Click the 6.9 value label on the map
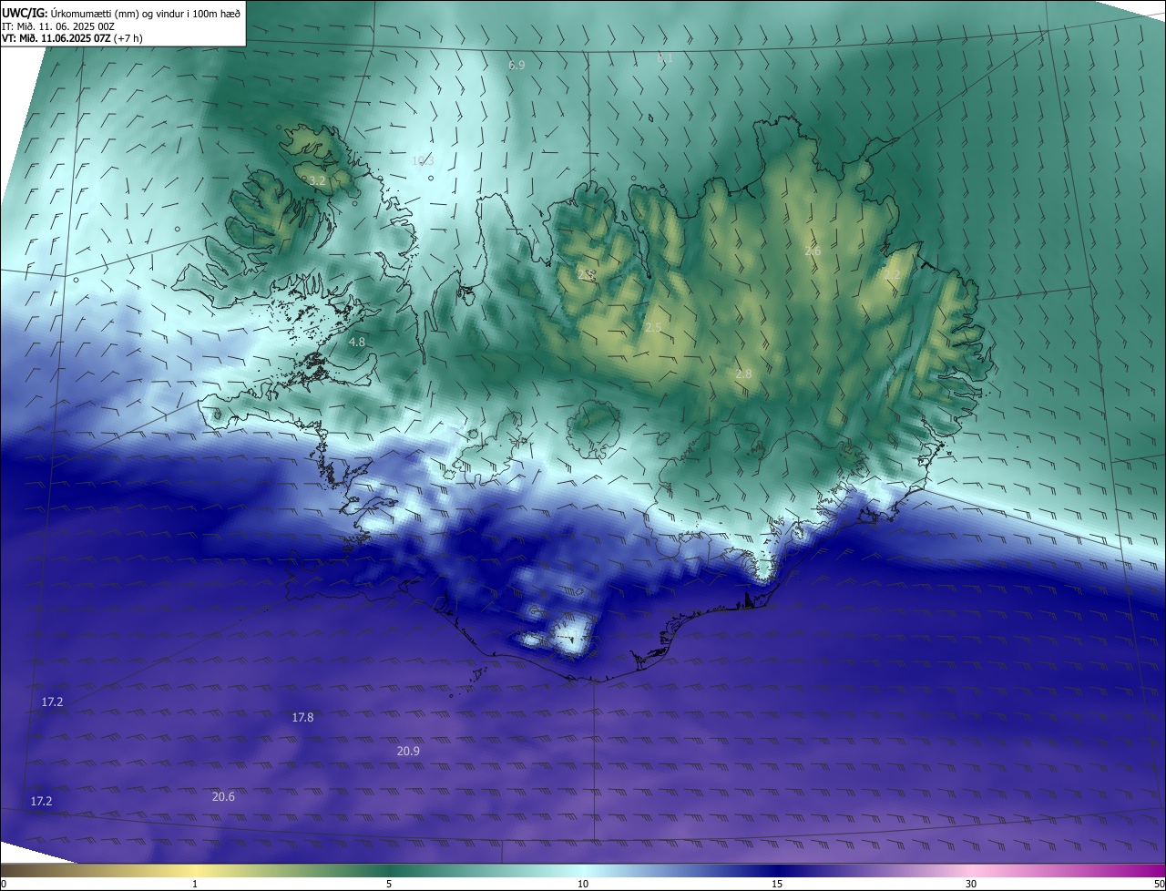1166x891 pixels. [x=517, y=66]
